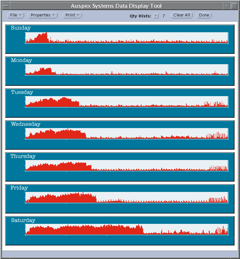Image resolution: width=240 pixels, height=259 pixels.
Task: Select the Sunday histogram panel
Action: (x=126, y=38)
